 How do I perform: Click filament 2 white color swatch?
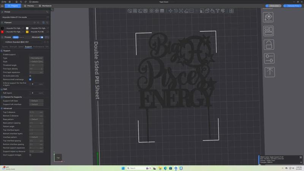tap(27, 28)
